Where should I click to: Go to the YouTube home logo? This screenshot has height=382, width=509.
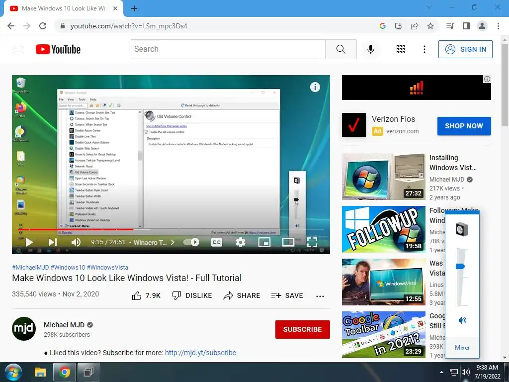tap(58, 49)
